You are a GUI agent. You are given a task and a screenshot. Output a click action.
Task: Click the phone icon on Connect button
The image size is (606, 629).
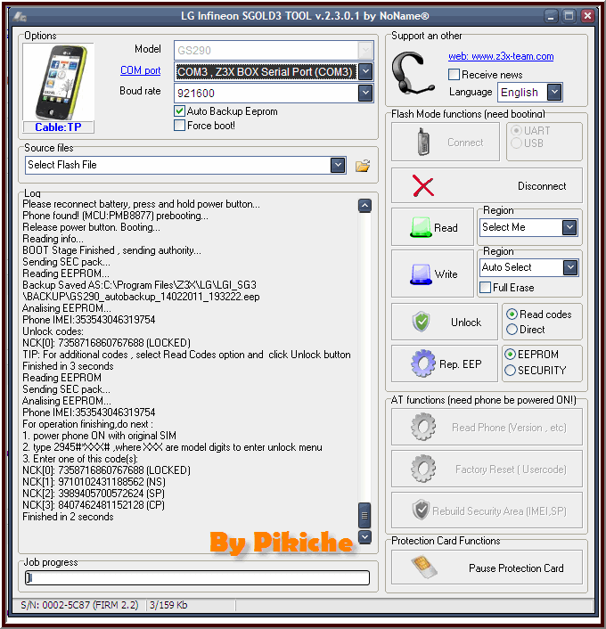point(423,142)
